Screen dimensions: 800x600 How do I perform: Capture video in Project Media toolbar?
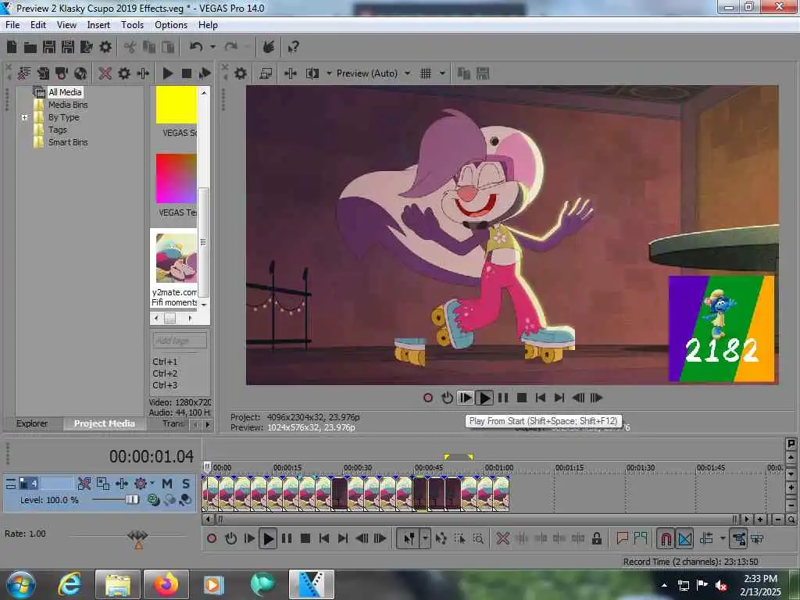point(62,74)
